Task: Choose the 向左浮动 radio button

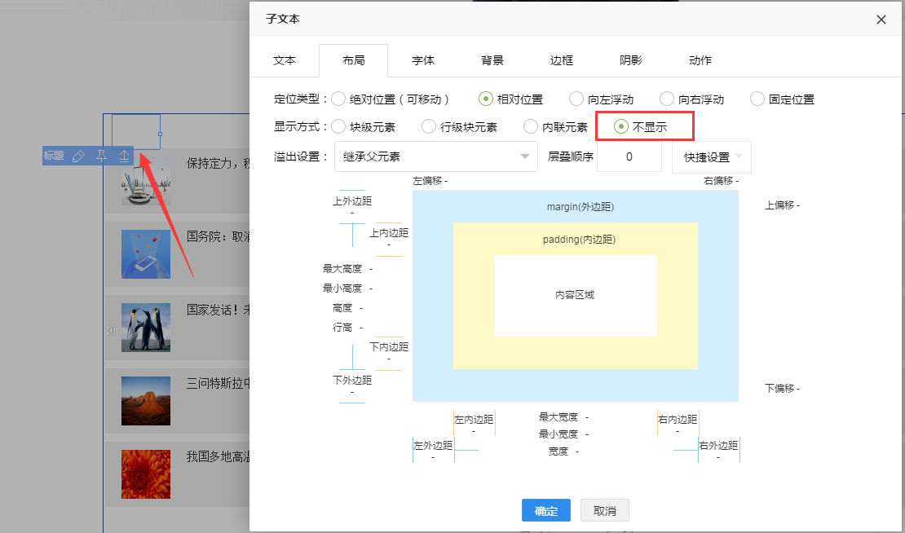Action: click(x=576, y=99)
